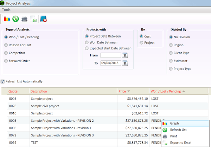Divide by Estimator
Viewport: 211px width, 147px height.
click(171, 61)
